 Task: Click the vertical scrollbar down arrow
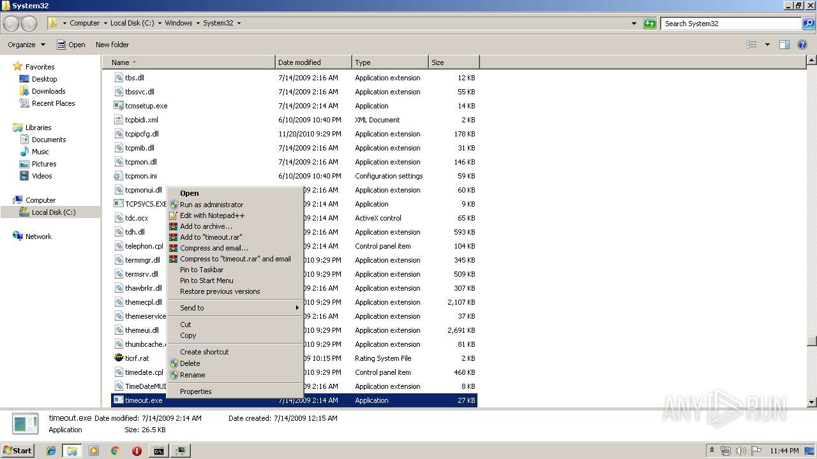(812, 402)
